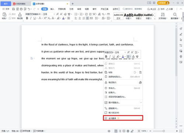Click the Undo arrow icon

29,9
